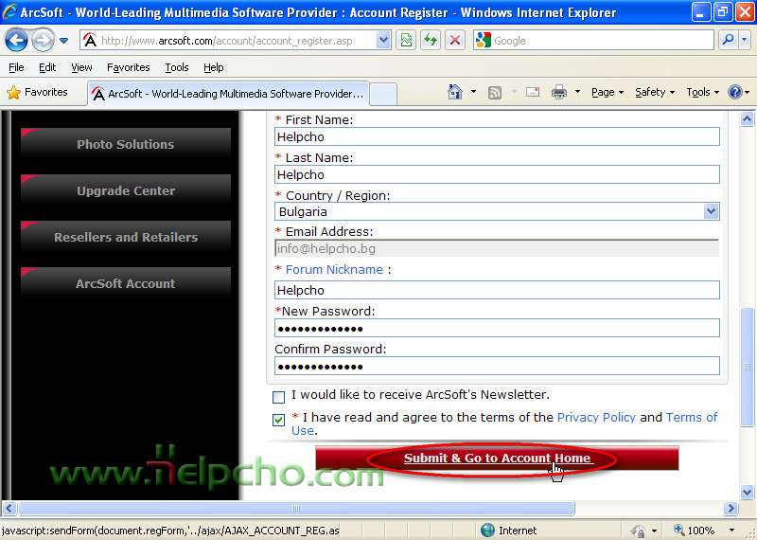Open the Favorites menu in menu bar

click(x=129, y=67)
